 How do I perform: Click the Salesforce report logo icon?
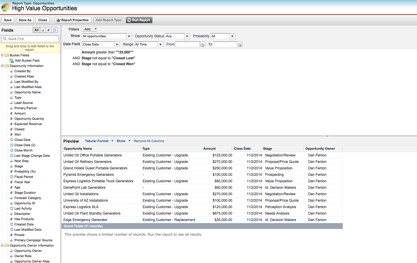tap(6, 7)
